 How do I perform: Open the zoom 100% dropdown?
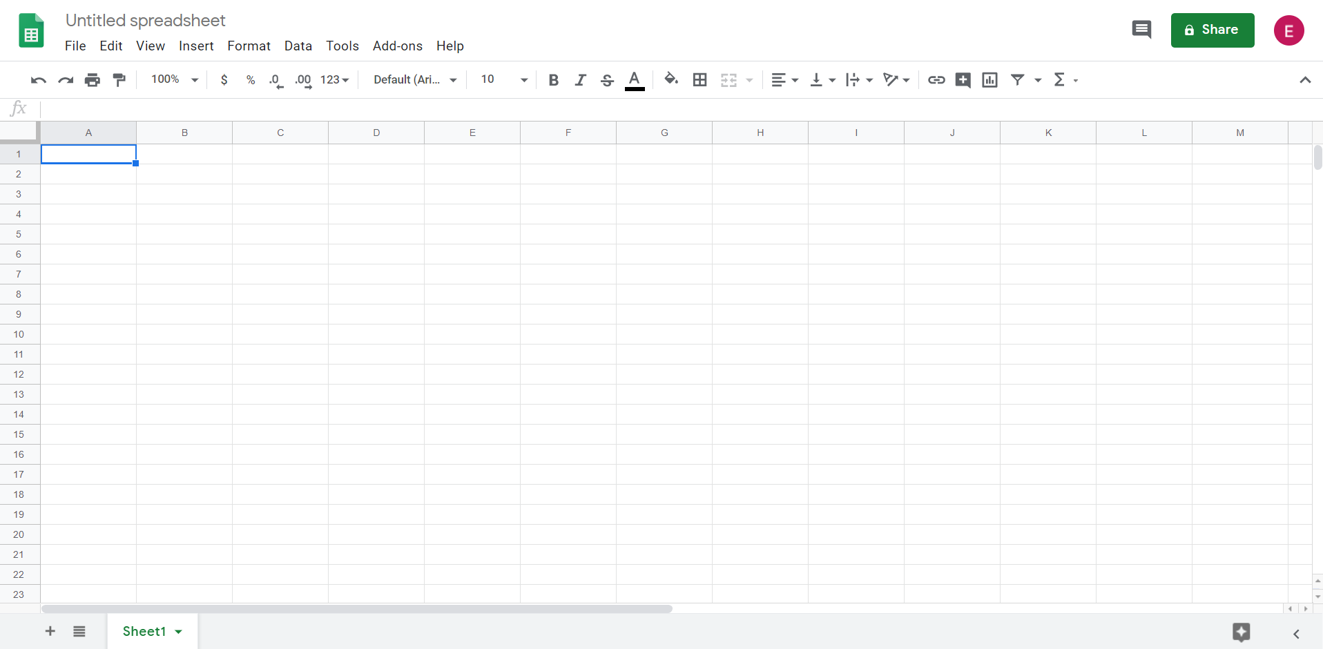pos(175,79)
